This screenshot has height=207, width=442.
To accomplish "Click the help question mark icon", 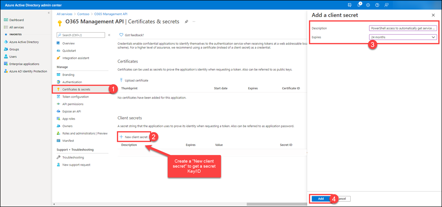I will click(377, 5).
